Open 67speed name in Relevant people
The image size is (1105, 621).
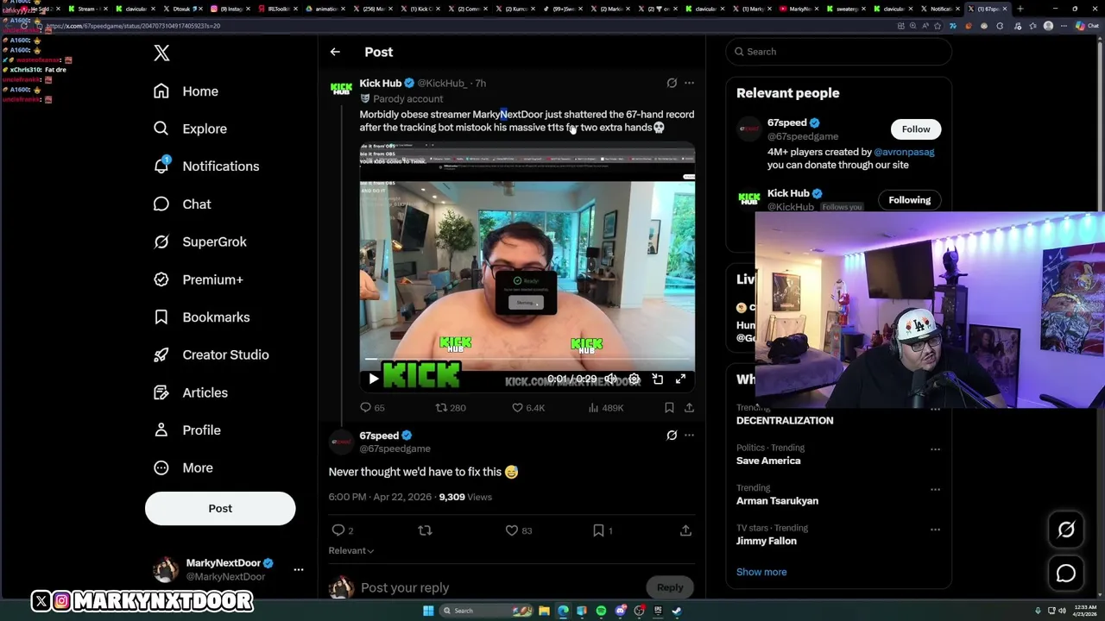(x=787, y=122)
